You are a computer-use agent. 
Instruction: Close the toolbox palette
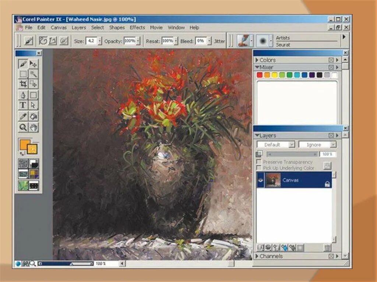(x=39, y=53)
